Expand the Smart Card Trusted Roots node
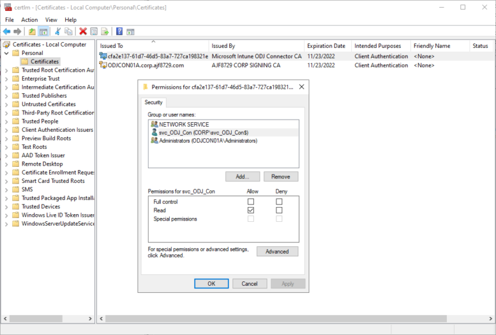Screen dimensions: 496x335 6,181
